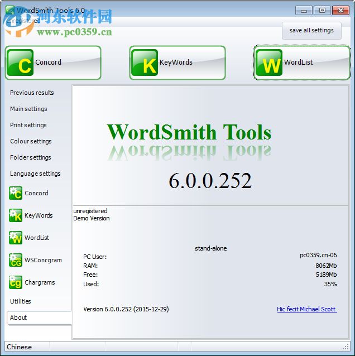This screenshot has height=356, width=355.
Task: Click the version number 6.0.0.252
Action: point(210,181)
